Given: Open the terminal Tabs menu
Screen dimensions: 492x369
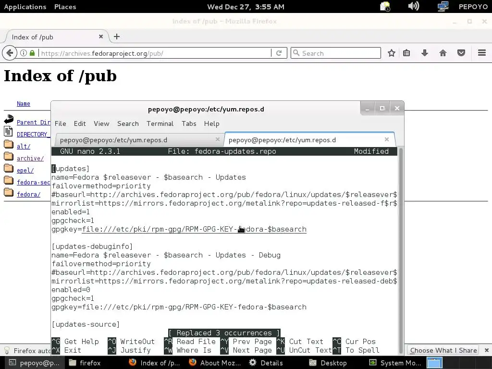Looking at the screenshot, I should 189,123.
